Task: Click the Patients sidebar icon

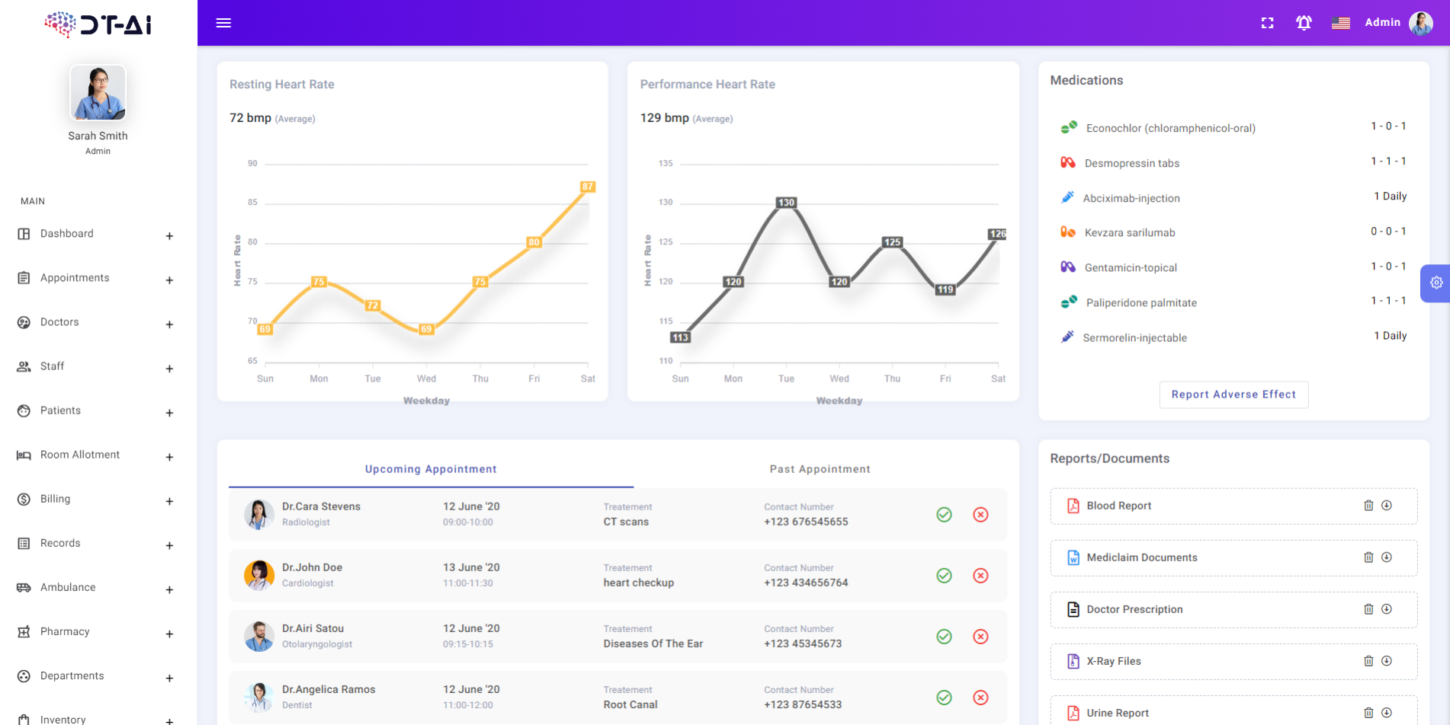Action: (24, 410)
